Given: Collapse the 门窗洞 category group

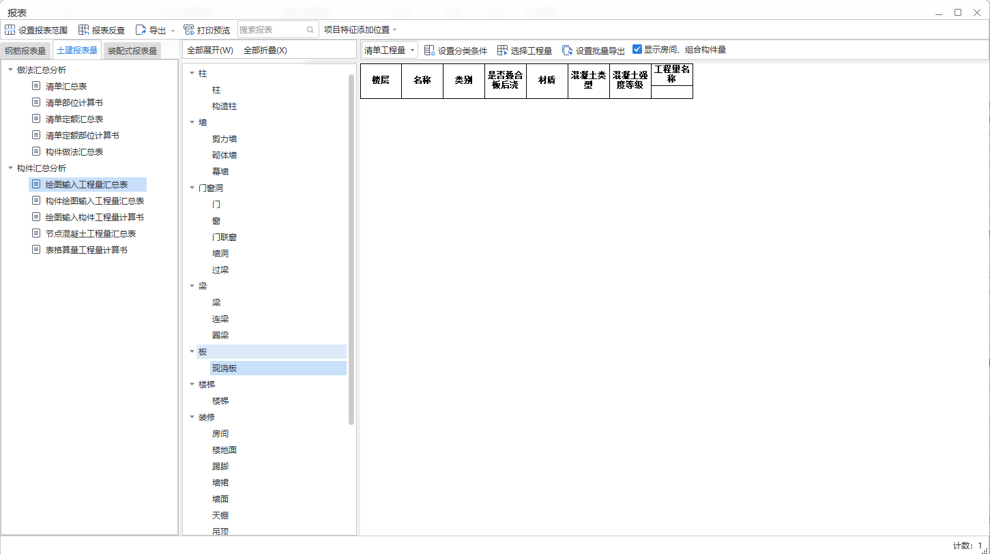Looking at the screenshot, I should pos(192,188).
